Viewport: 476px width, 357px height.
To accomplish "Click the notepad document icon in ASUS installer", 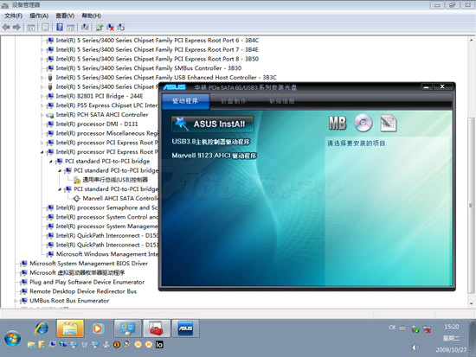I will click(389, 123).
